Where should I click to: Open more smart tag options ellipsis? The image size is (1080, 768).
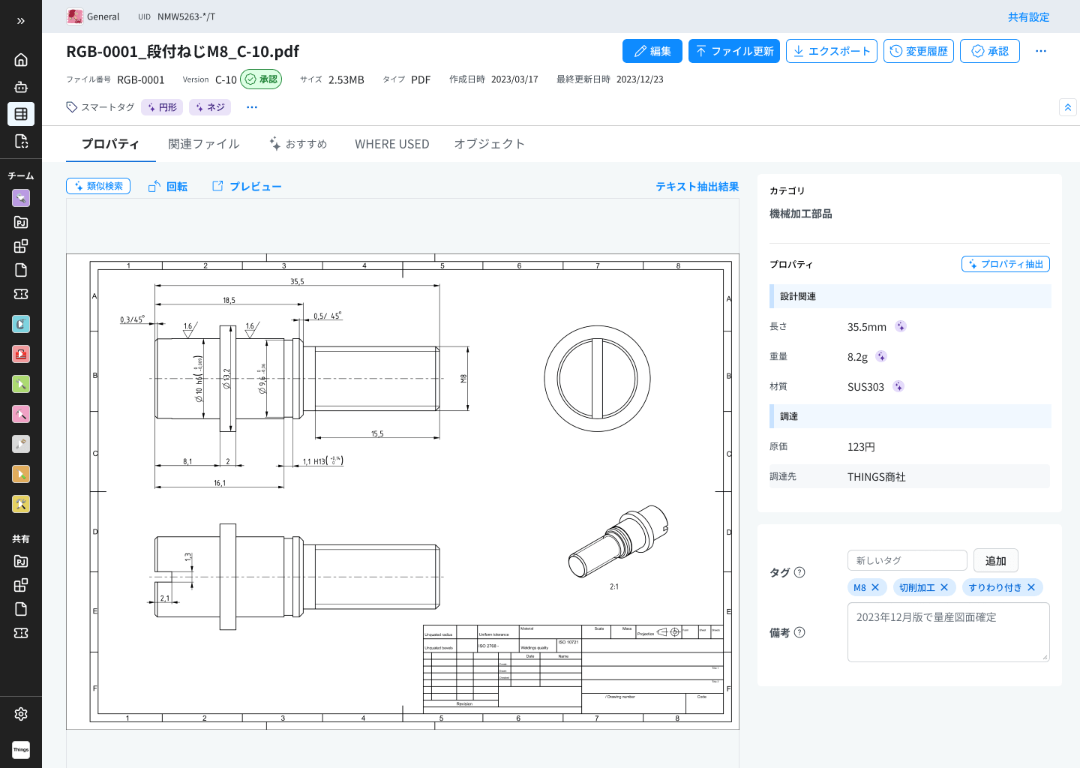point(252,107)
